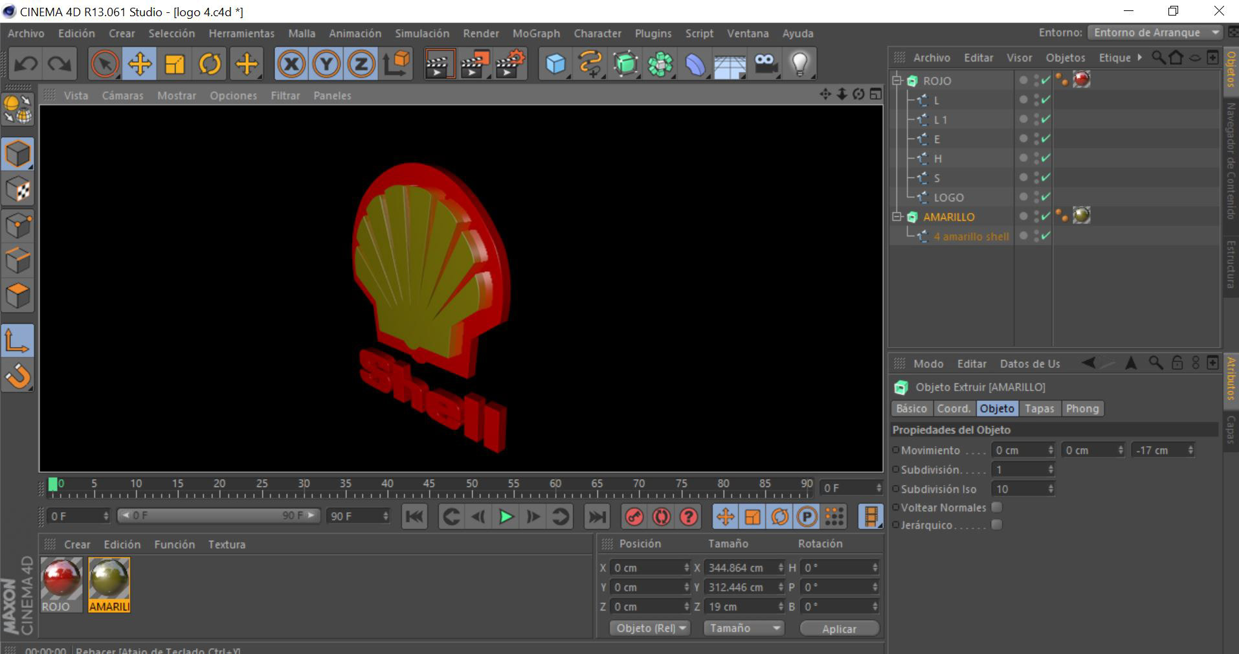This screenshot has width=1239, height=654.
Task: Switch to Texture mode checkered cube
Action: pyautogui.click(x=17, y=190)
